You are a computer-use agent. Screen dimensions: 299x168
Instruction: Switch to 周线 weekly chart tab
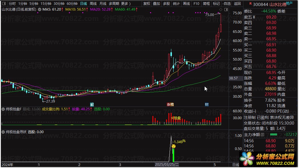93,4
